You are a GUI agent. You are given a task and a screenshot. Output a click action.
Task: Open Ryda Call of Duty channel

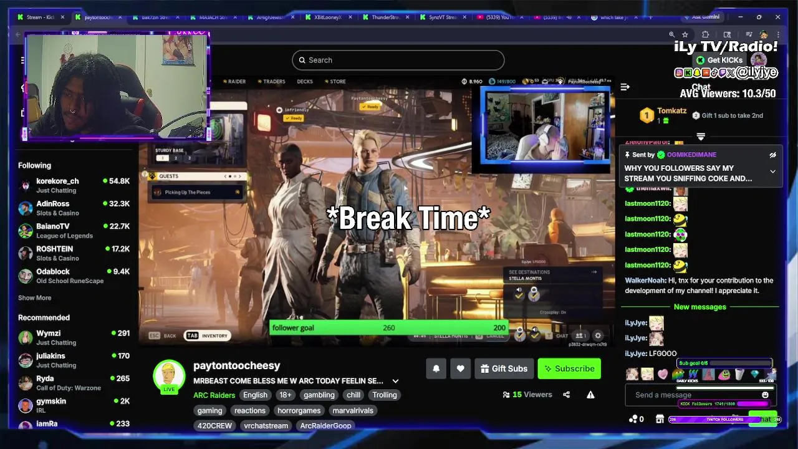point(74,383)
